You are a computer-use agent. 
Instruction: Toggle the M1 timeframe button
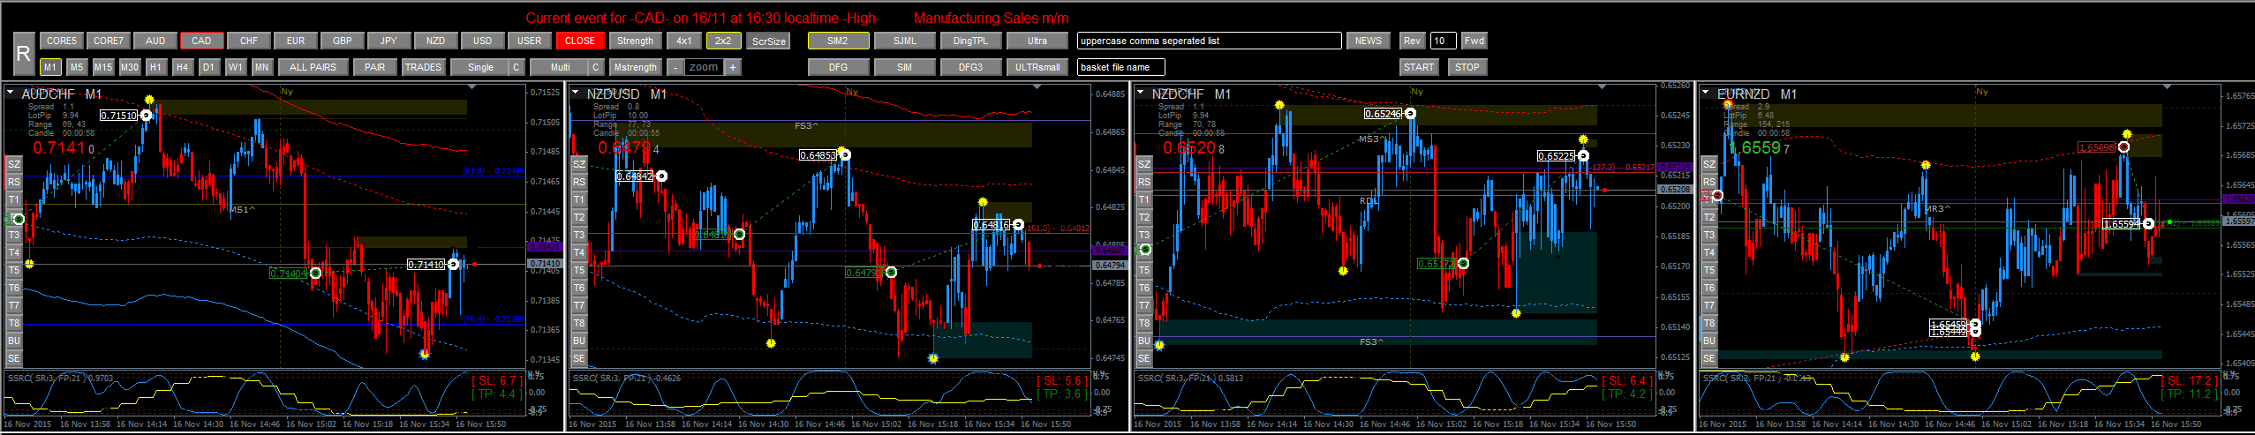point(50,67)
